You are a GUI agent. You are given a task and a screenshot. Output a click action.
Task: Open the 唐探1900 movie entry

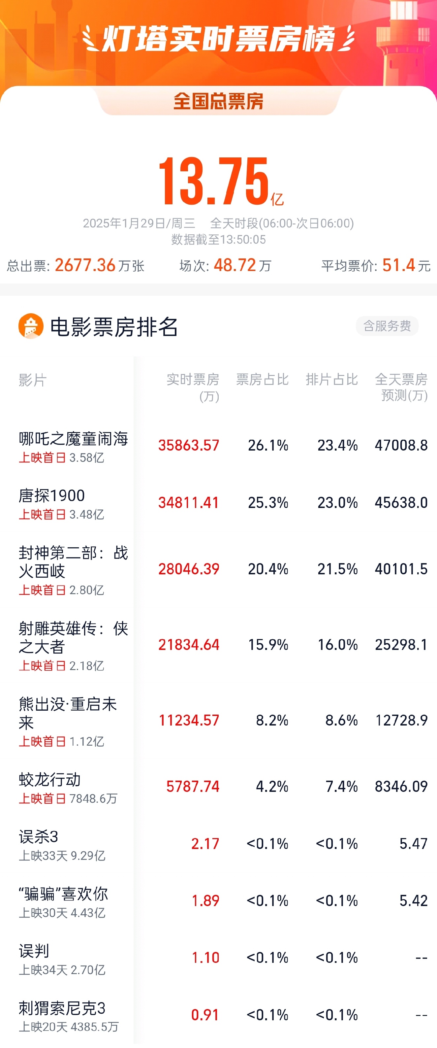pos(52,496)
